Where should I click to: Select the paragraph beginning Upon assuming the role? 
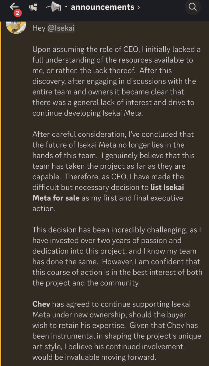pos(117,81)
